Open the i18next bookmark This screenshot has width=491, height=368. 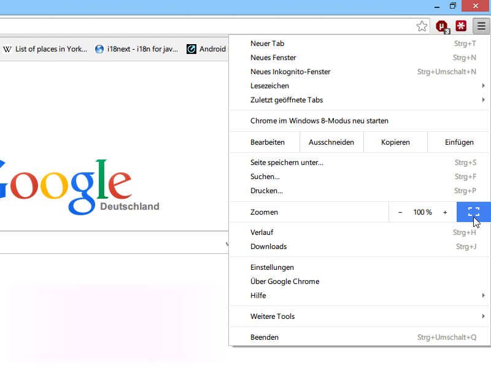tap(136, 49)
